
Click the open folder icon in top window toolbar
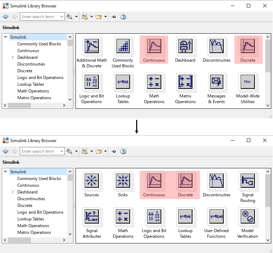[x=99, y=17]
